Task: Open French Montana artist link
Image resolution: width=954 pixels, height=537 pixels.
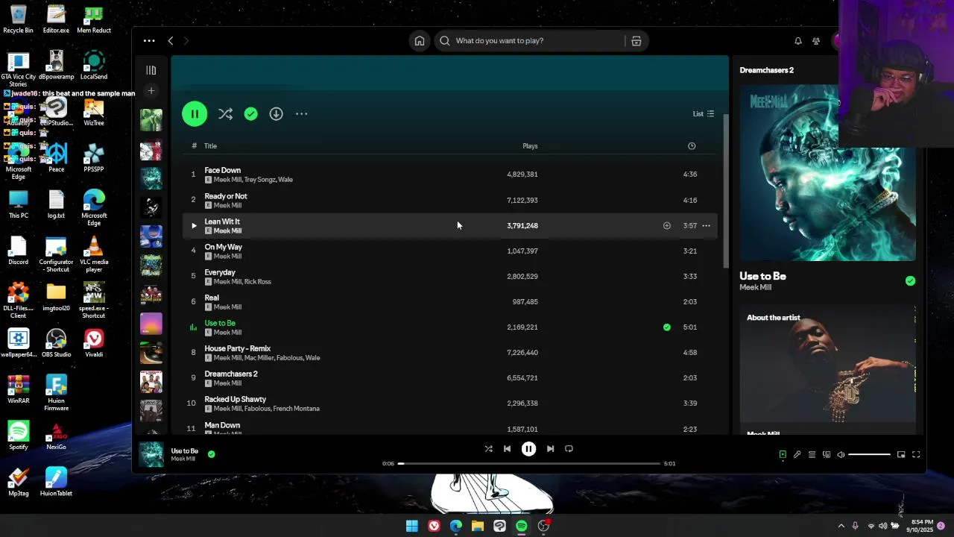Action: click(x=297, y=409)
